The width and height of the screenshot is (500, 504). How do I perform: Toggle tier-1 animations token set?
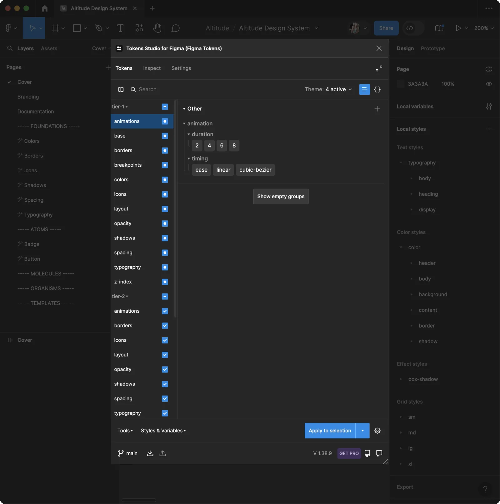165,121
